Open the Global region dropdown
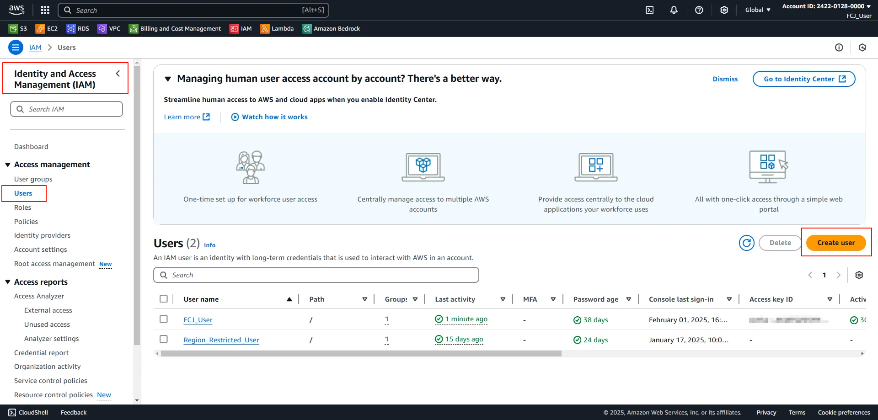Viewport: 878px width, 420px height. point(758,10)
